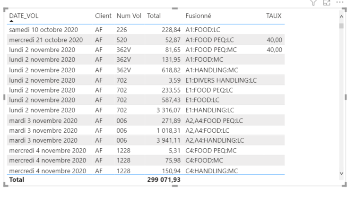Click the top-left corner resize handle
The image size is (355, 204).
[x=5, y=9]
